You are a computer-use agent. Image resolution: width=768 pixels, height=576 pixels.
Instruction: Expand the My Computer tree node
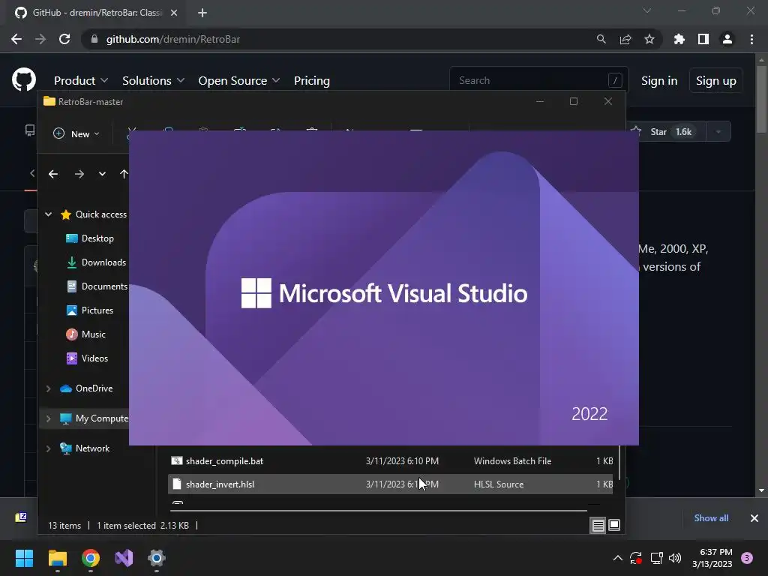(49, 418)
